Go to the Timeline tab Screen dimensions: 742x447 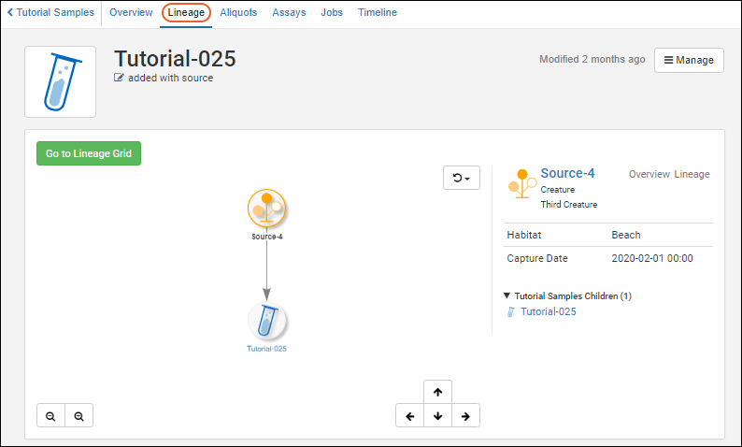tap(378, 13)
